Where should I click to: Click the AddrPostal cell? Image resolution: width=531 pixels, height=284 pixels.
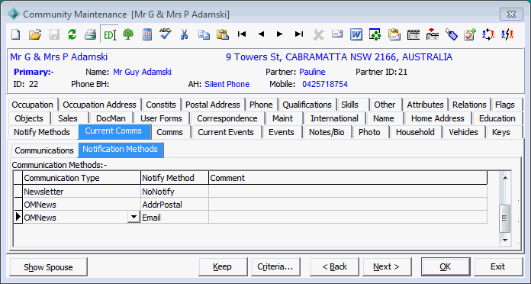[175, 205]
